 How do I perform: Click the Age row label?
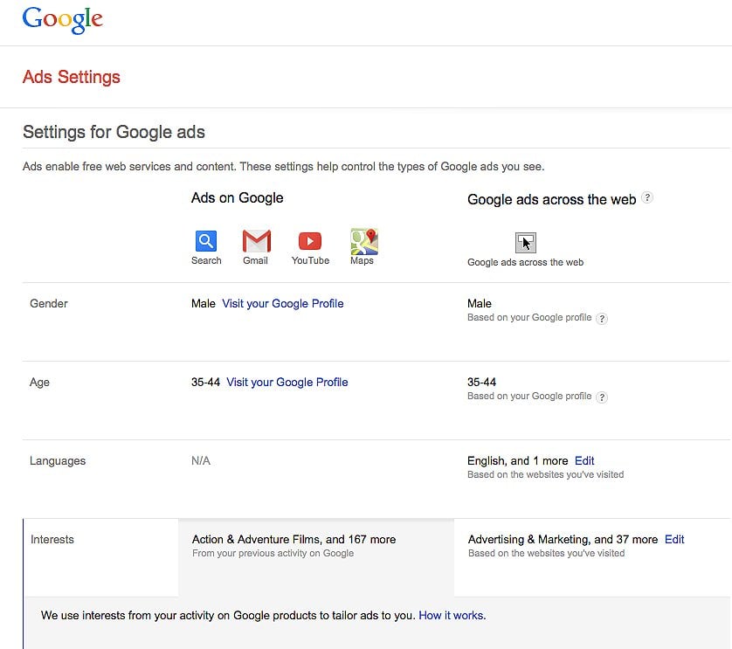click(39, 383)
